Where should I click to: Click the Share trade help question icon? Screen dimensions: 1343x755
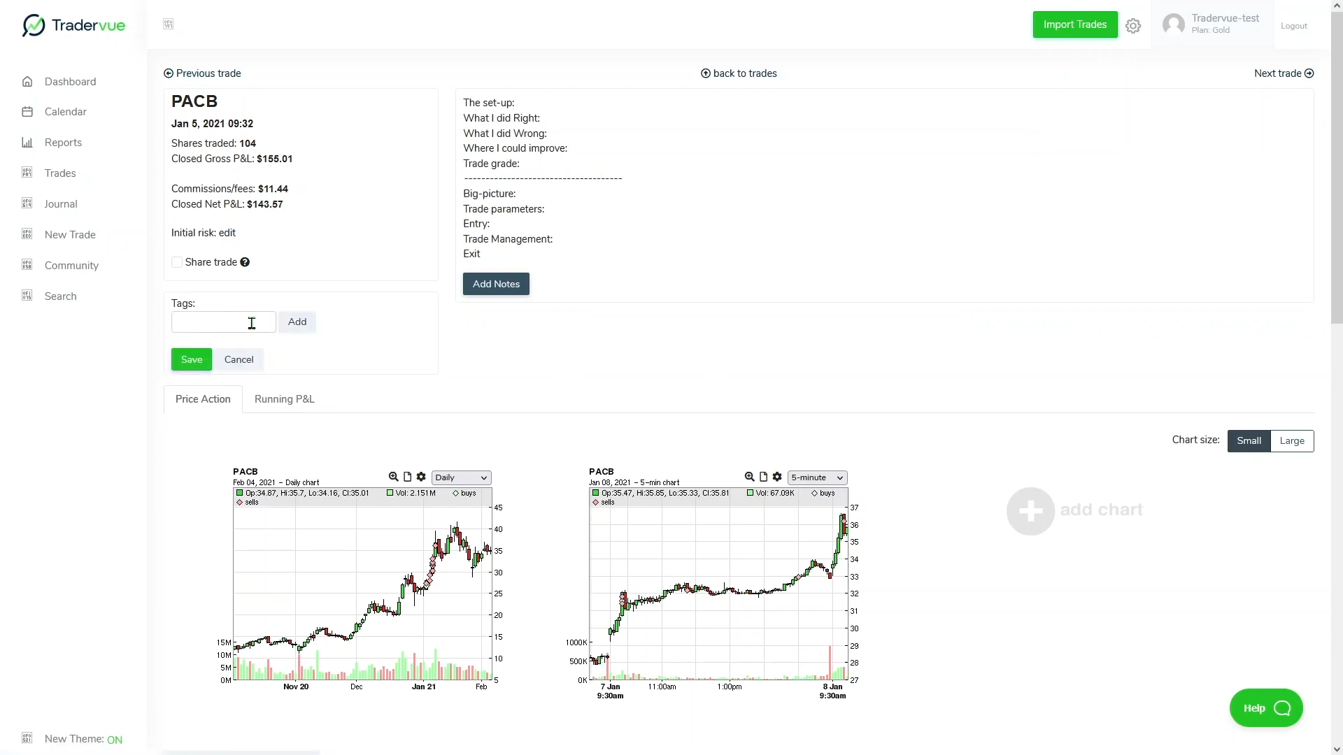pyautogui.click(x=245, y=262)
